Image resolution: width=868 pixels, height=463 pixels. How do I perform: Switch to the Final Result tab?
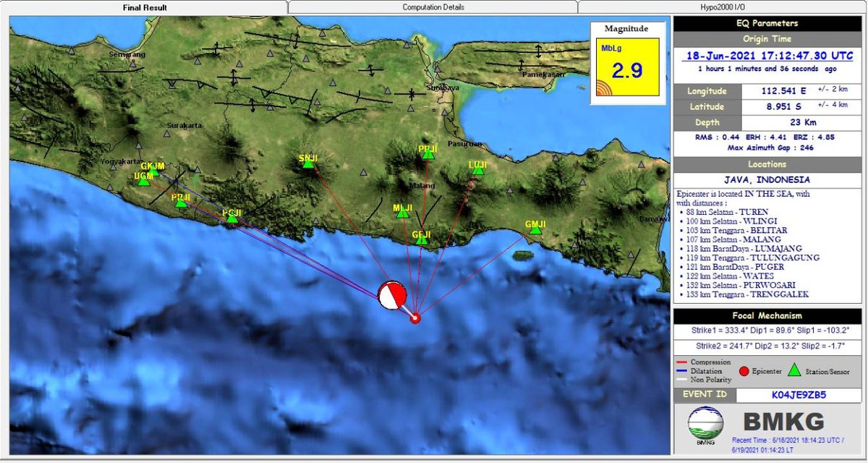[144, 7]
